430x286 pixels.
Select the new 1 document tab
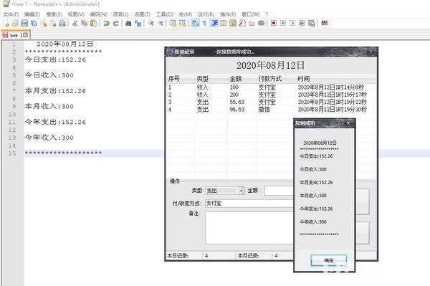click(15, 35)
